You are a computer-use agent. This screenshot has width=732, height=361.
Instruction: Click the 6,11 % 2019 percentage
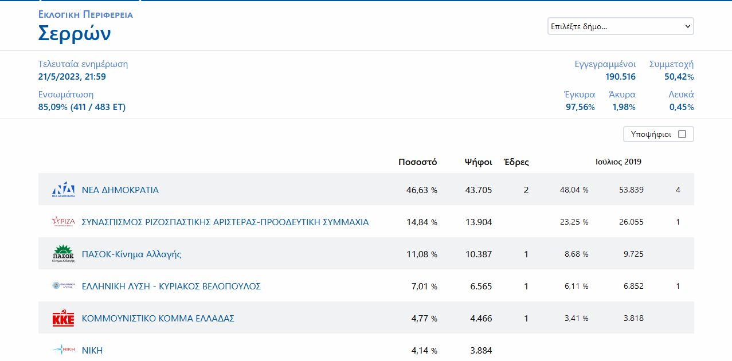point(576,286)
